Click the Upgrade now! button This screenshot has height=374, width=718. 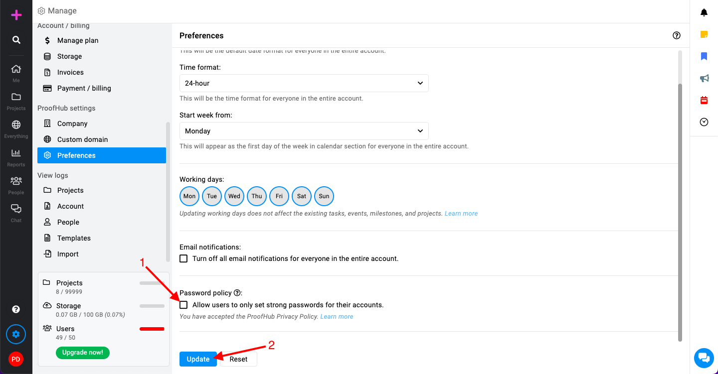[x=83, y=353]
